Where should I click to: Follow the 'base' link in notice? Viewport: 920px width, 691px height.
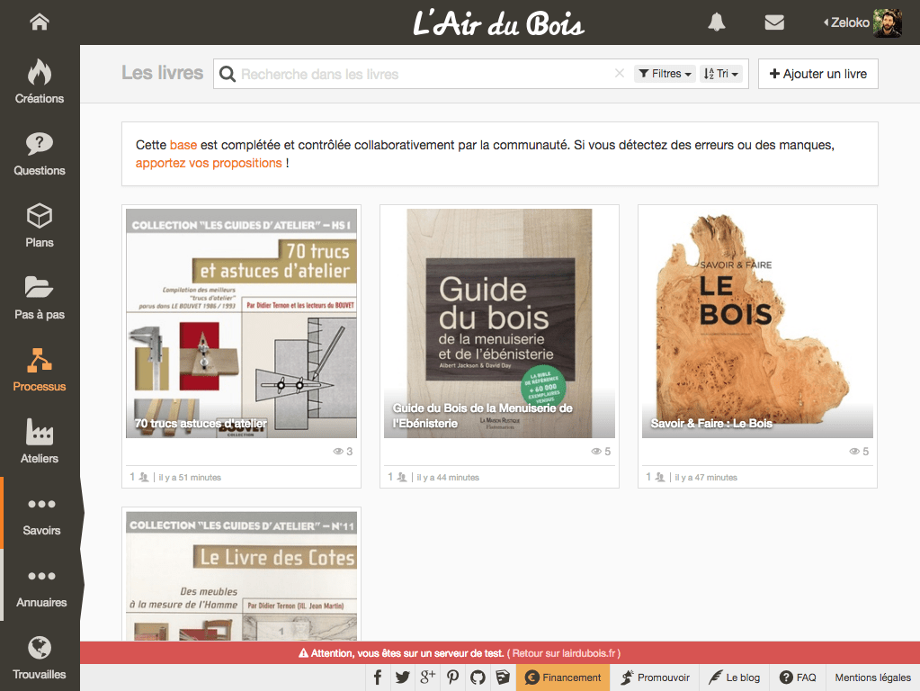pyautogui.click(x=183, y=145)
